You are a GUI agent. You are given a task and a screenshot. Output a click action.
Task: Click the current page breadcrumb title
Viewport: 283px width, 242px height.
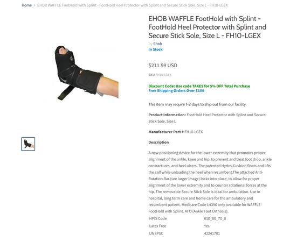point(133,5)
